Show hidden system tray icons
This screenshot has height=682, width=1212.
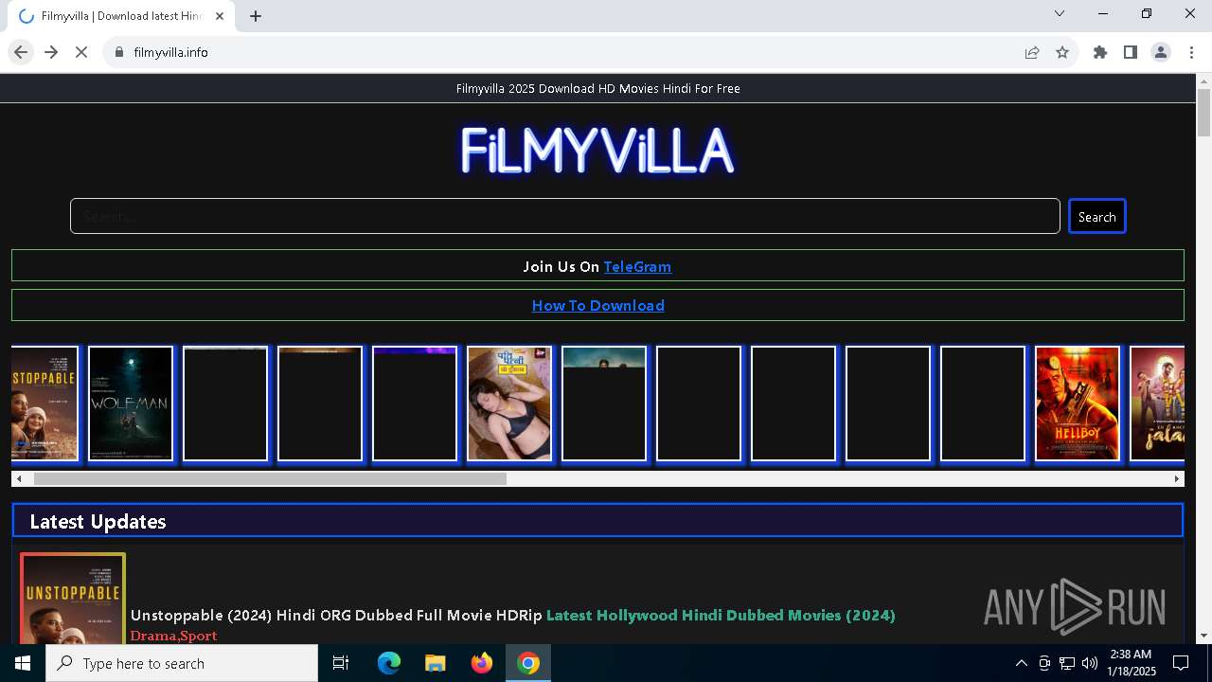click(1021, 663)
